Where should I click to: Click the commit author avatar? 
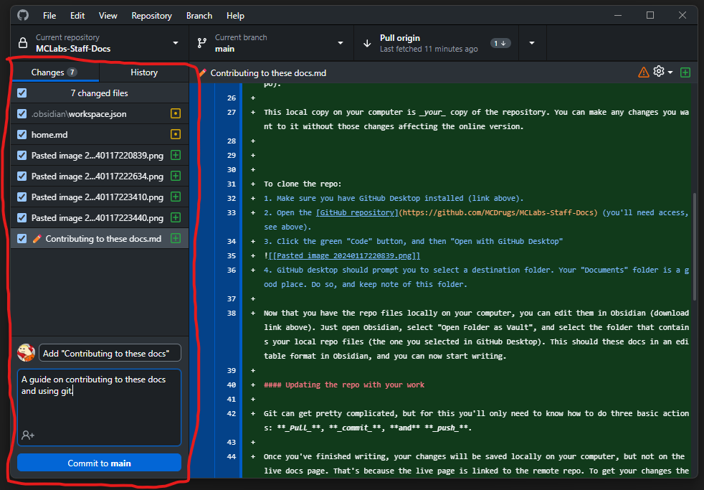pyautogui.click(x=26, y=353)
